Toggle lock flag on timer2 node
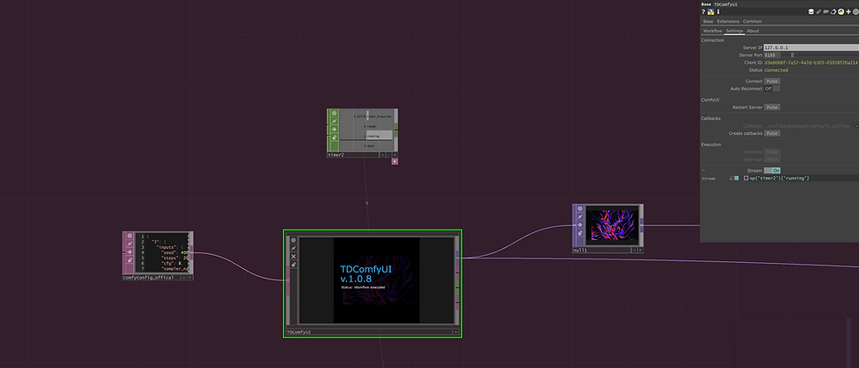Image resolution: width=859 pixels, height=368 pixels. click(x=334, y=138)
